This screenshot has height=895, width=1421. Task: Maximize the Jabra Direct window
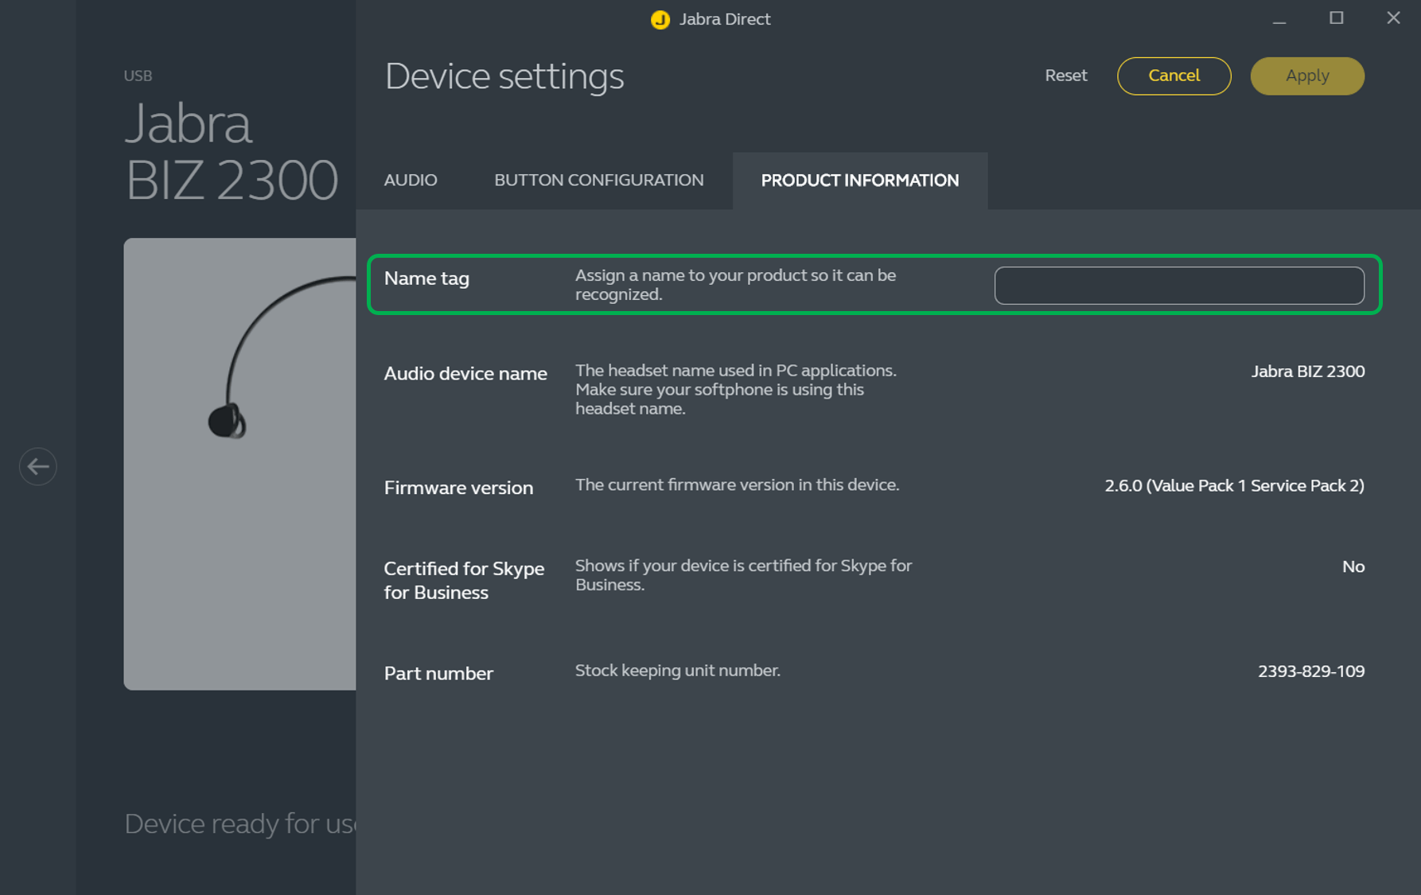(1337, 18)
